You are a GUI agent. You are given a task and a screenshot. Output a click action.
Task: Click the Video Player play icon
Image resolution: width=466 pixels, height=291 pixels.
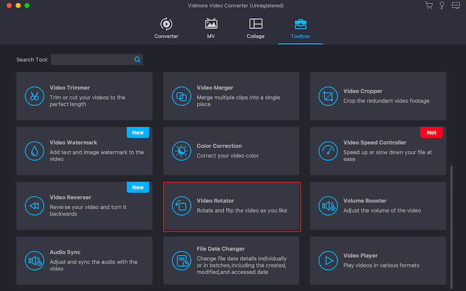(328, 260)
